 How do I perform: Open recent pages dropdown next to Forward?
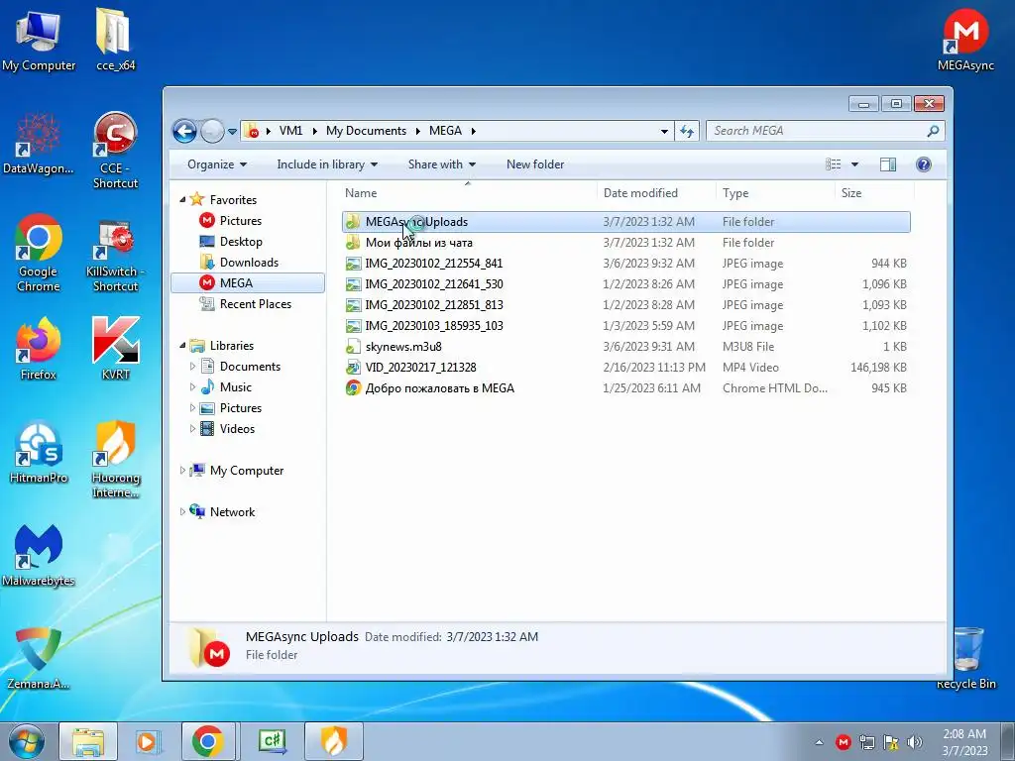tap(232, 132)
